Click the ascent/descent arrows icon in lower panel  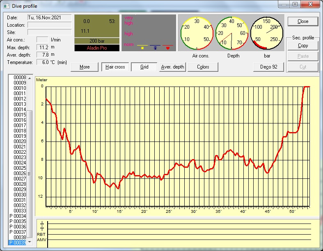pos(42,226)
